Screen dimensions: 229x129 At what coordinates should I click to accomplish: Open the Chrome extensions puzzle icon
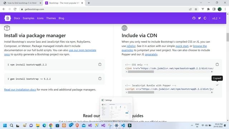click(x=208, y=9)
